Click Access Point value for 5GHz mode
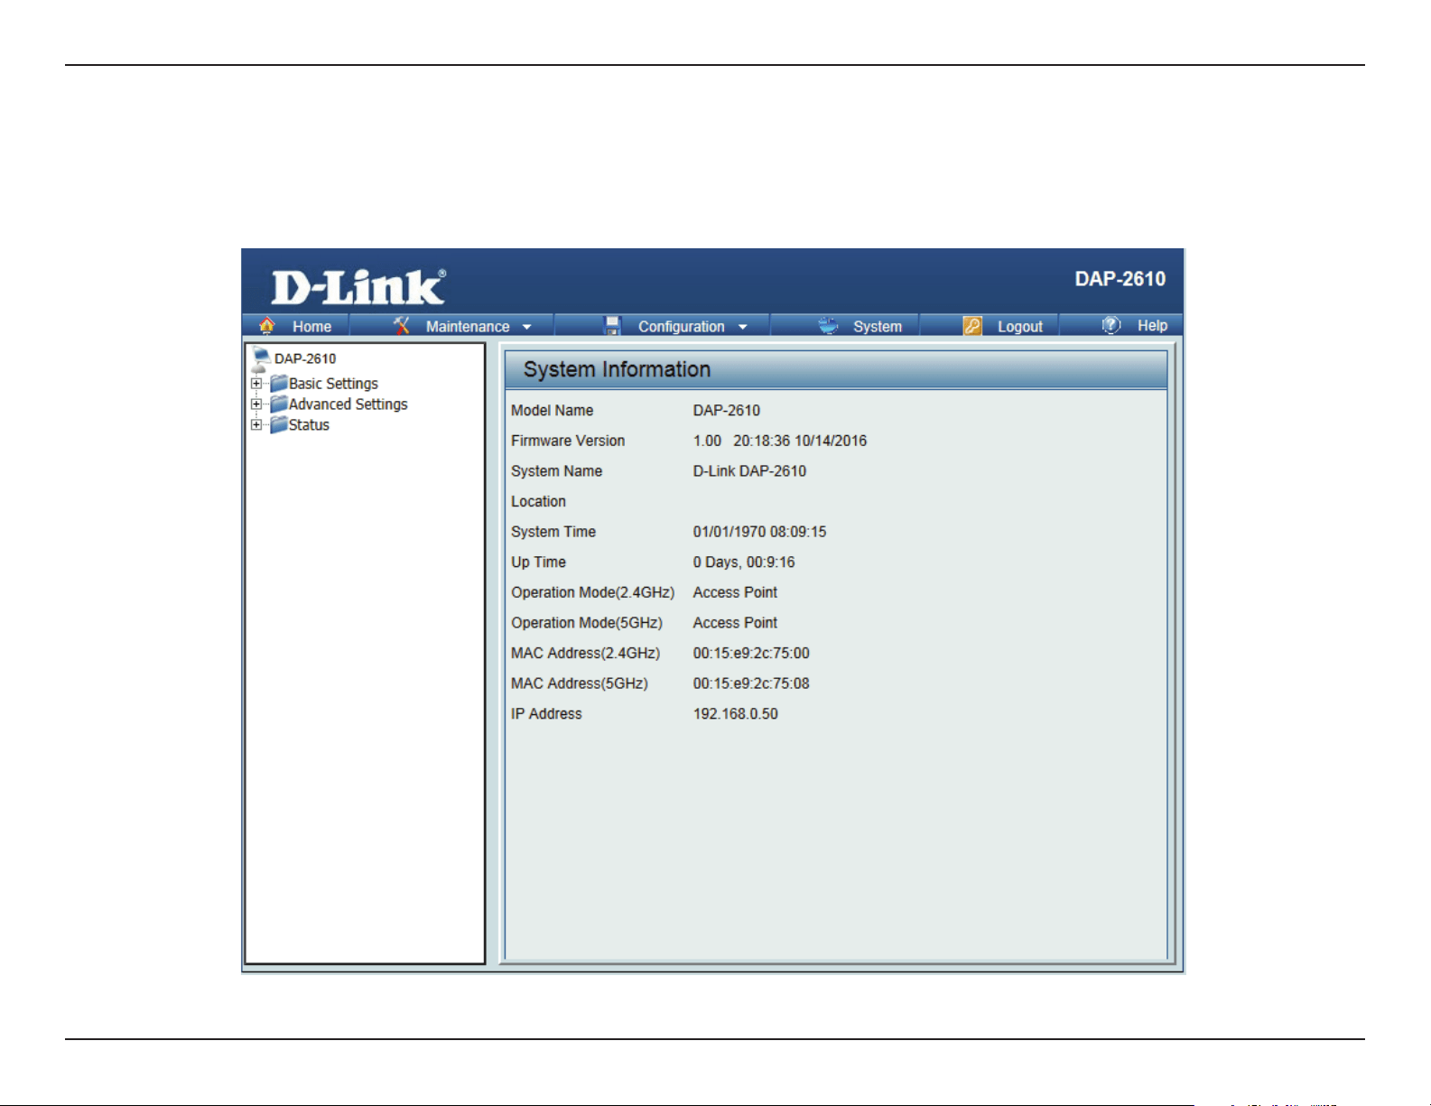 coord(735,623)
